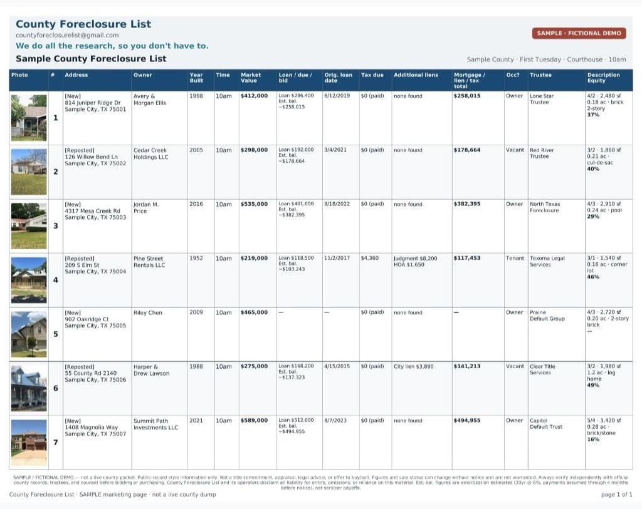Click the log home photo for 55 County Rd 2140
642x509 pixels.
click(29, 388)
